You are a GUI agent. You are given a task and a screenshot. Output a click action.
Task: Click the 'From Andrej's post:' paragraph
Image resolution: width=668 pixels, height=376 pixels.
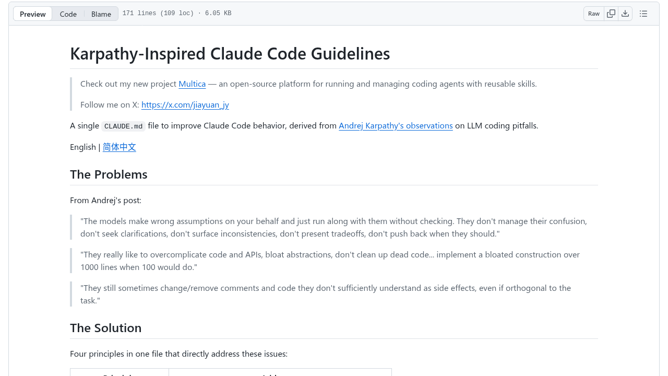coord(105,200)
